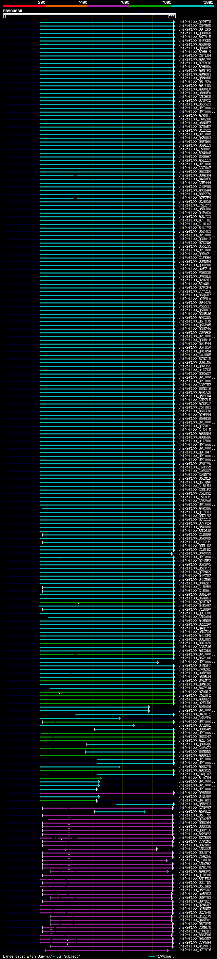Screen dimensions: 217x959
Task: Select the UniRef100_Q17EW3 label
Action: [195, 512]
